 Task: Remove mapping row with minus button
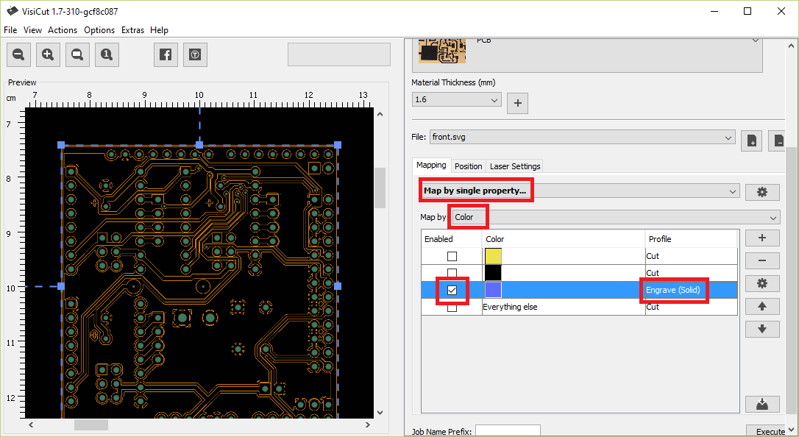pyautogui.click(x=762, y=260)
